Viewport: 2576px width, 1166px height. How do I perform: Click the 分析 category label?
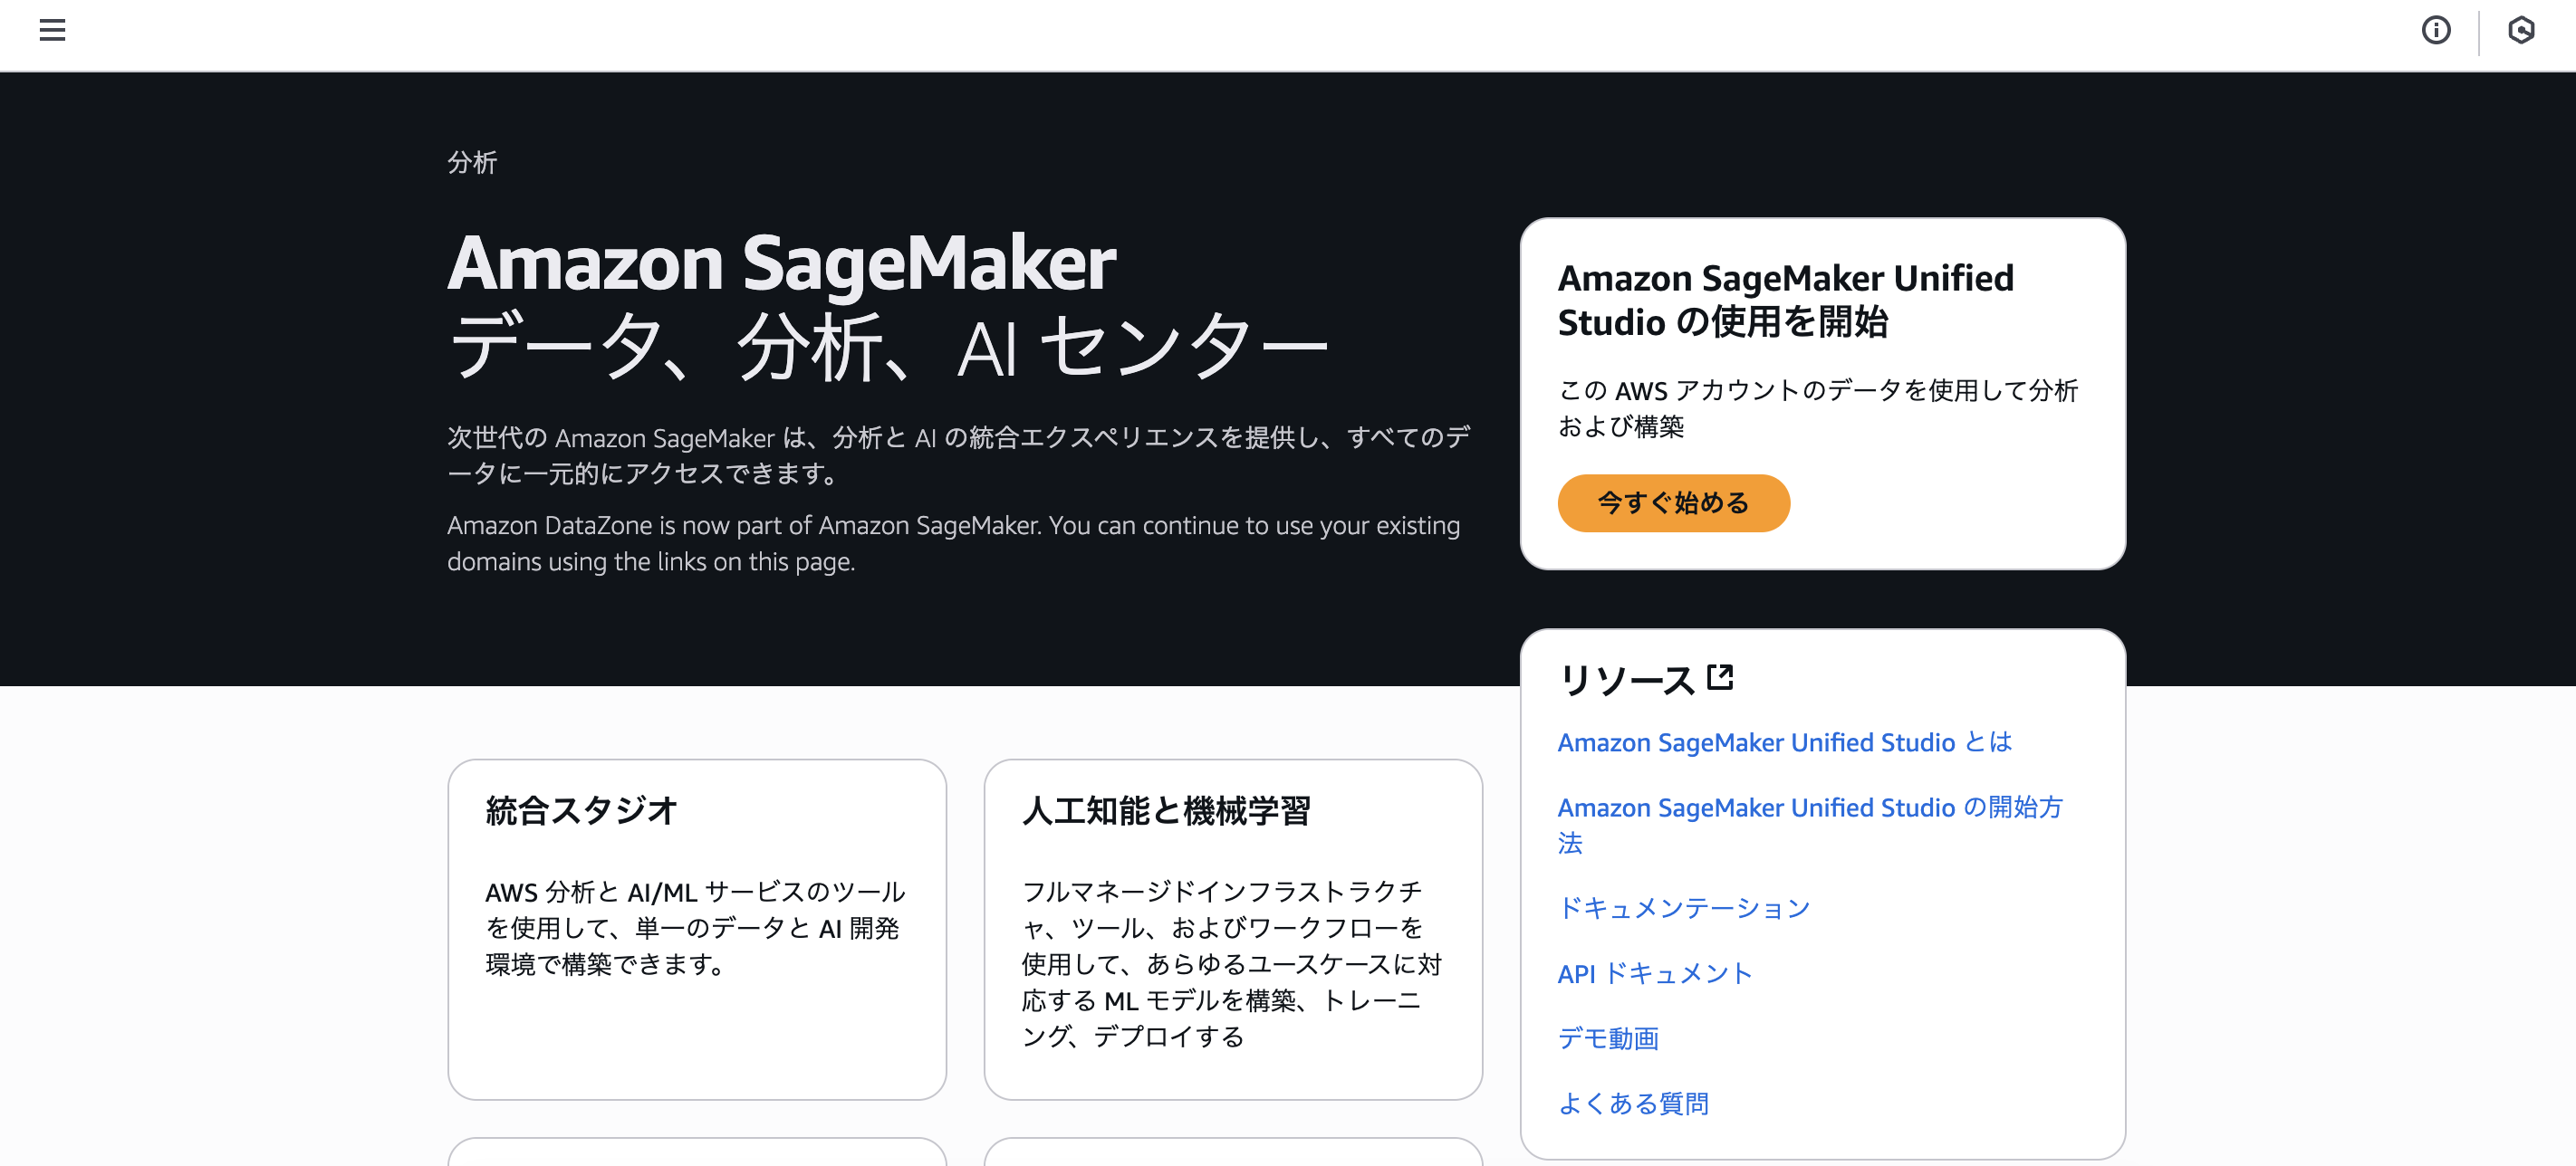point(472,162)
